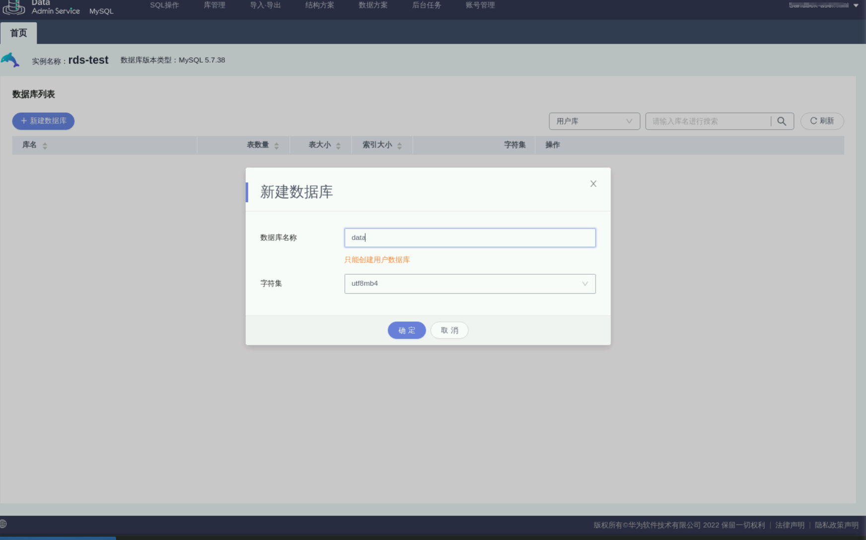This screenshot has height=540, width=866.
Task: Sort by 库名 column arrows
Action: point(45,146)
